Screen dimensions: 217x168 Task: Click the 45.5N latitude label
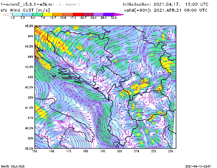[x=29, y=26]
